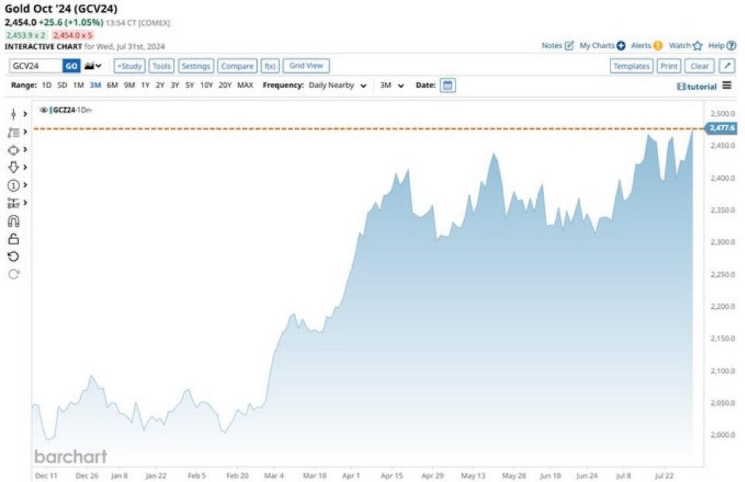This screenshot has height=482, width=745.
Task: Open the hamburger menu icon
Action: click(x=727, y=86)
